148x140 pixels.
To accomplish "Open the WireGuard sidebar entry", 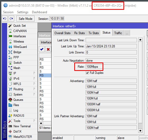I will coord(20,47).
